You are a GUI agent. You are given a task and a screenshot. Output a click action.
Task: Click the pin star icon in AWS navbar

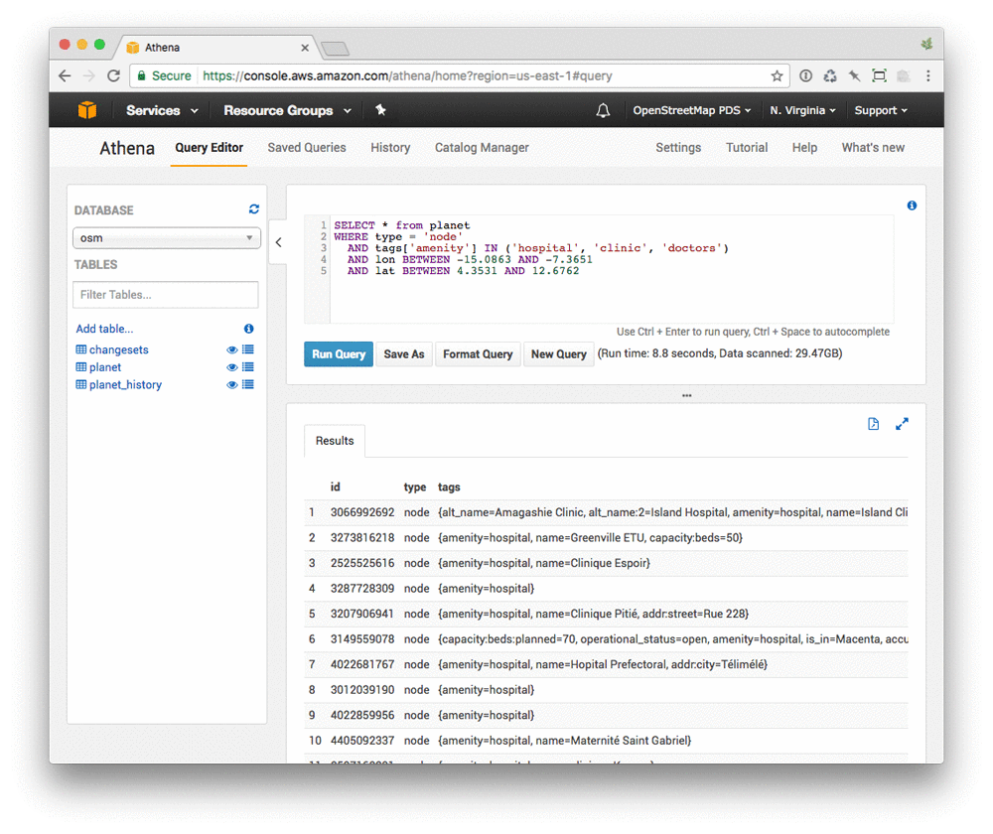(380, 110)
